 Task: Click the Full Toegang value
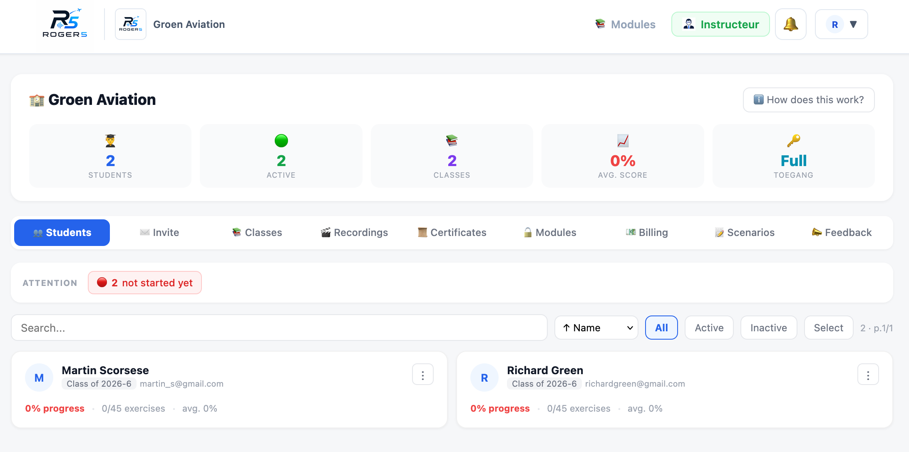[x=794, y=161]
